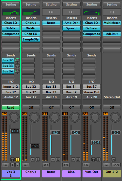Open Vox 3 output Bus 37 selector
This screenshot has height=181, width=122.
(x=11, y=92)
